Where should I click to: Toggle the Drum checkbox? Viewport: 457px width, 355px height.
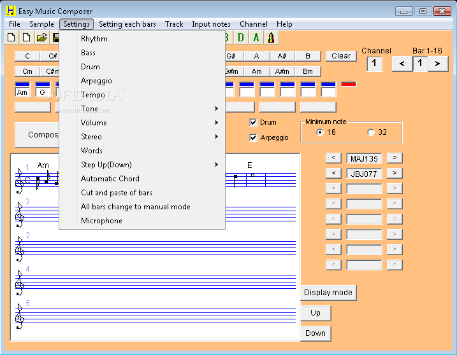tap(253, 122)
